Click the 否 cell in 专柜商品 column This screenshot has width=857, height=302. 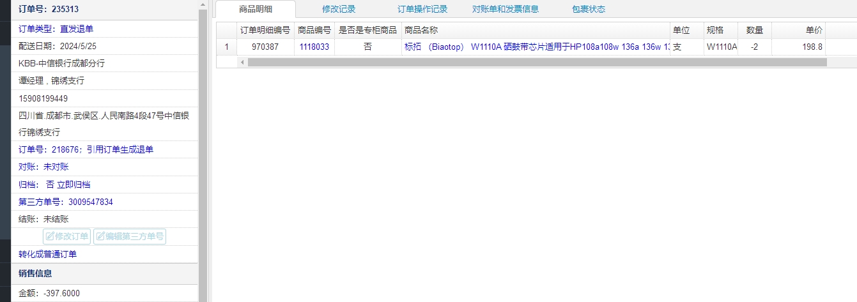[367, 47]
